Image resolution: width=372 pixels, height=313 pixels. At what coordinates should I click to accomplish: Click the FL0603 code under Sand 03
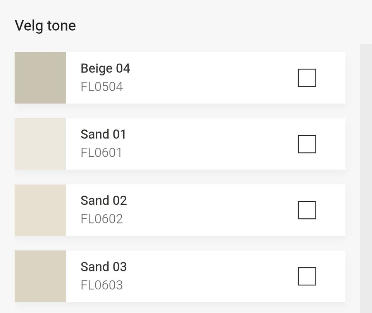[102, 285]
